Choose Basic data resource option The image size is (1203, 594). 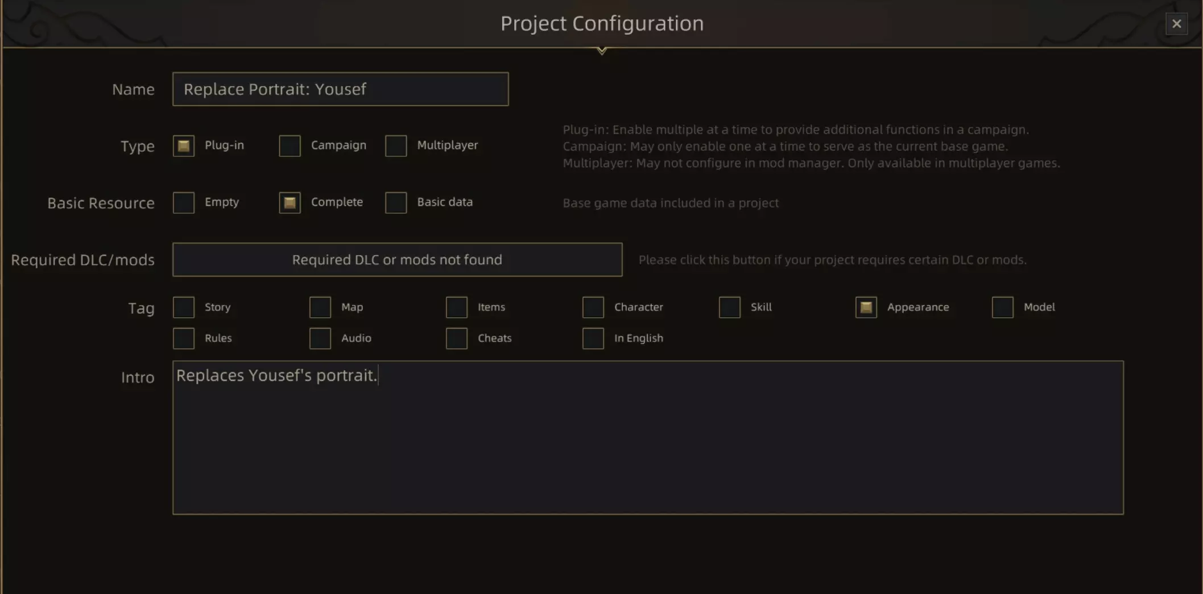point(396,203)
